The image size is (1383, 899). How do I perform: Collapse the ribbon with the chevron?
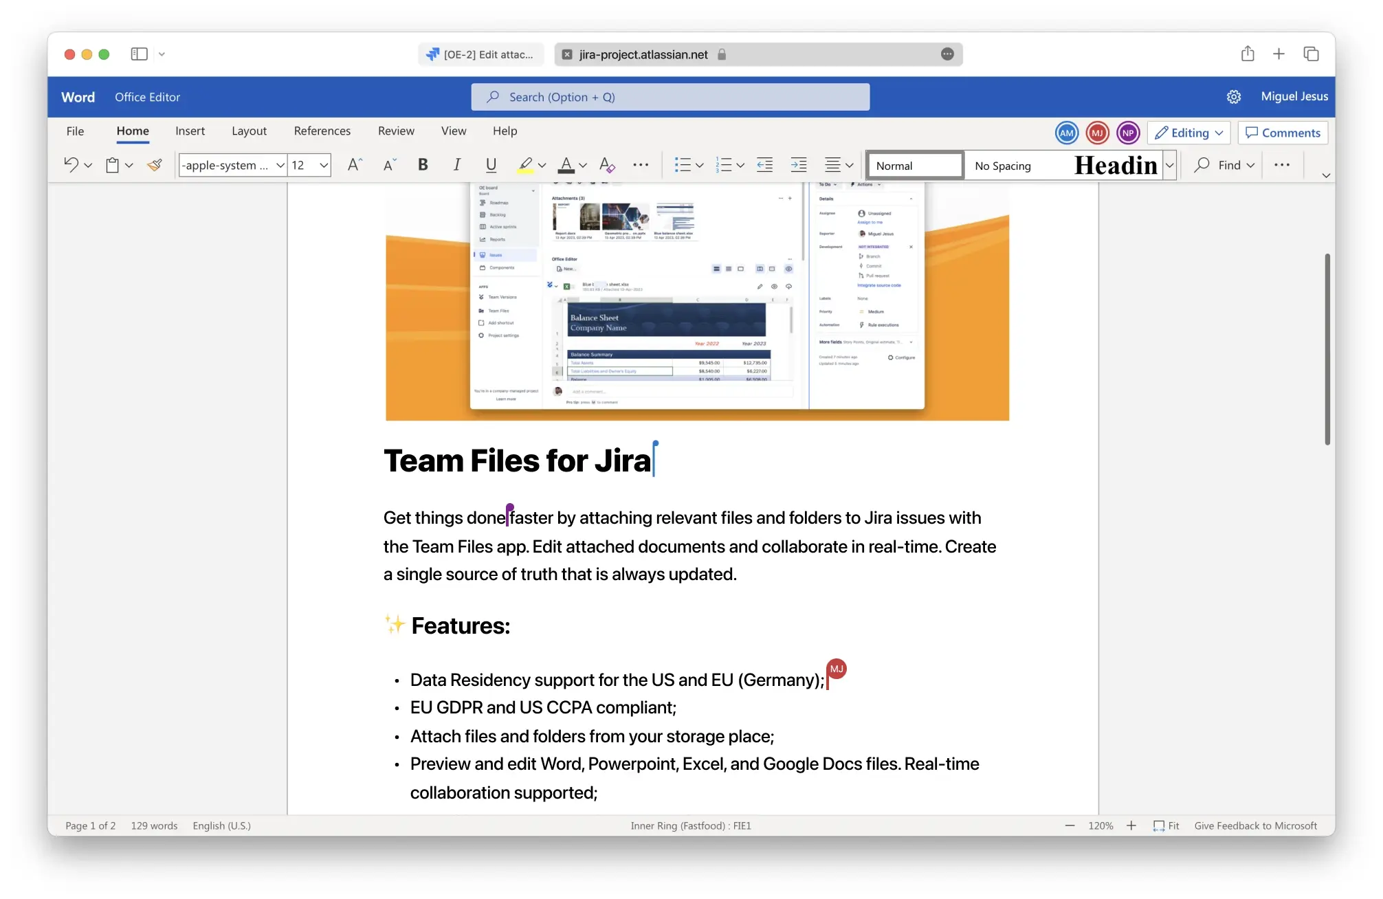[1326, 175]
